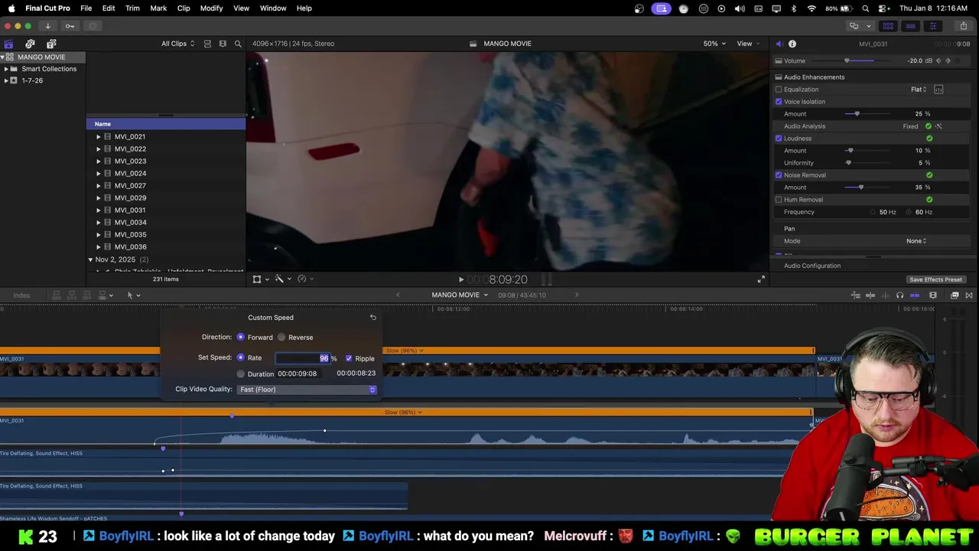979x551 pixels.
Task: Enable the Equalization checkbox
Action: pyautogui.click(x=779, y=90)
